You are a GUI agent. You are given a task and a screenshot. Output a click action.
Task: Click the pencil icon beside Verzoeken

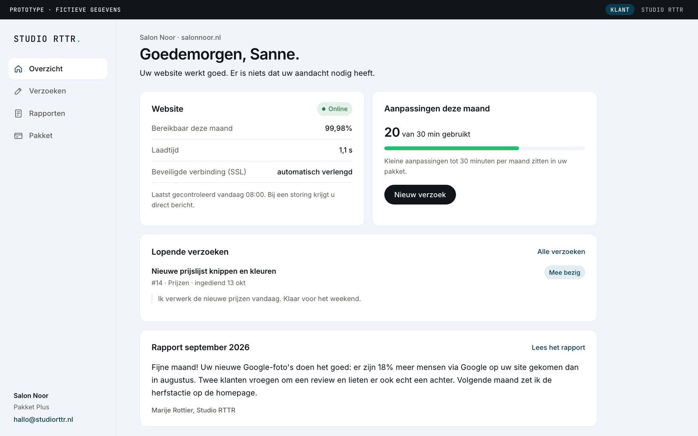tap(18, 91)
